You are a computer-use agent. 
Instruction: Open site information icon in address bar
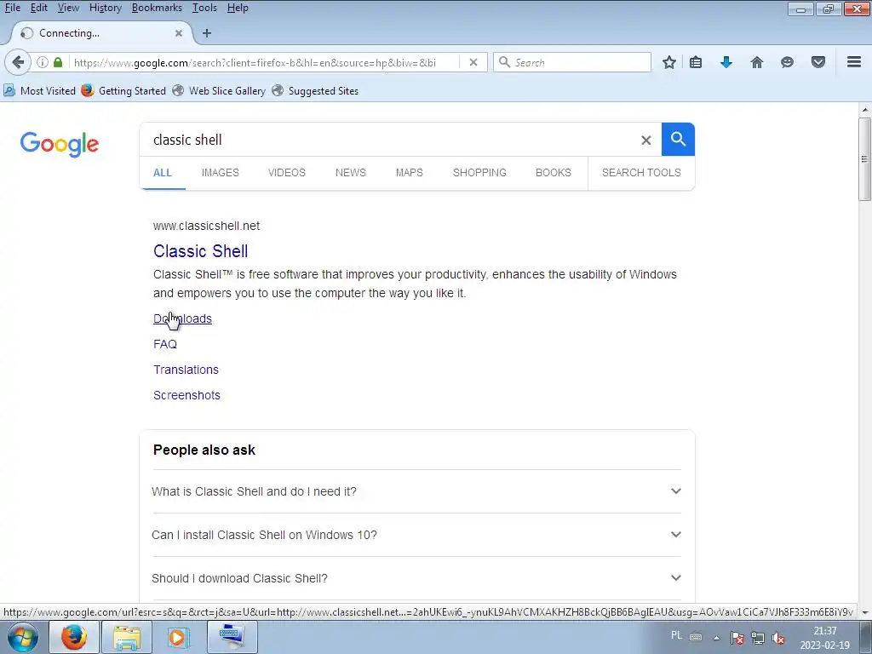pyautogui.click(x=43, y=62)
